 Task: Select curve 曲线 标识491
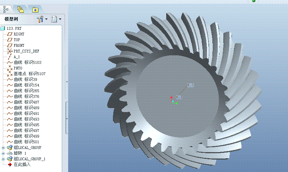(27, 114)
